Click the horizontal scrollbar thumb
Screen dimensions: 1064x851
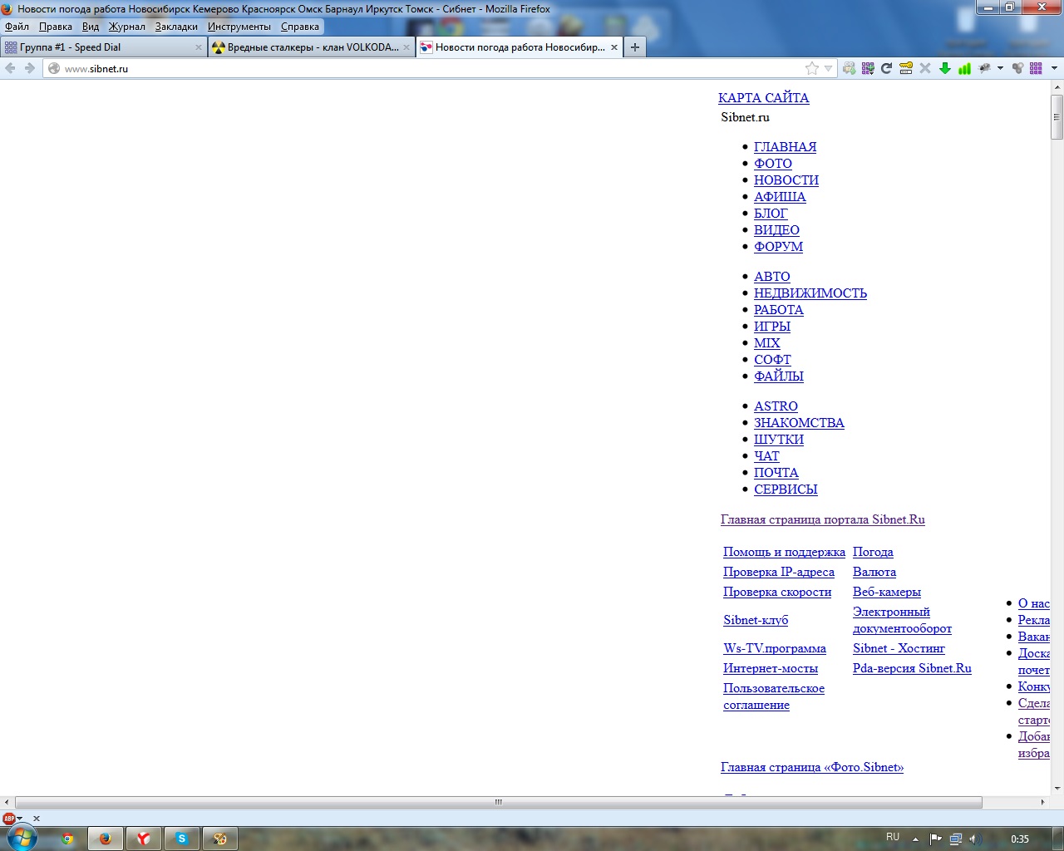[x=499, y=802]
